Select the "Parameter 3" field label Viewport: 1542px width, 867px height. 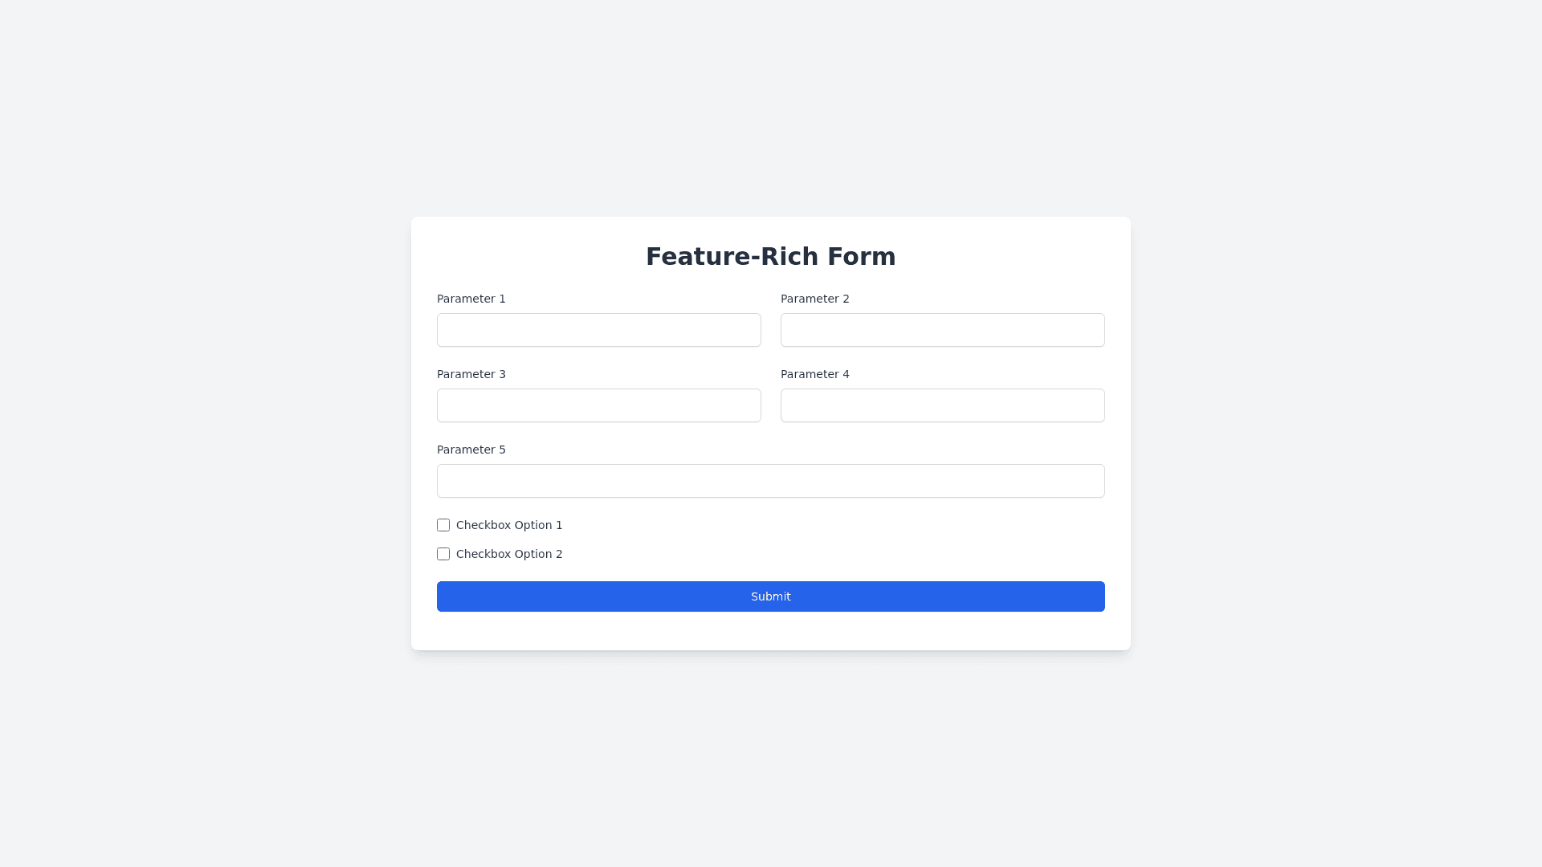(471, 374)
